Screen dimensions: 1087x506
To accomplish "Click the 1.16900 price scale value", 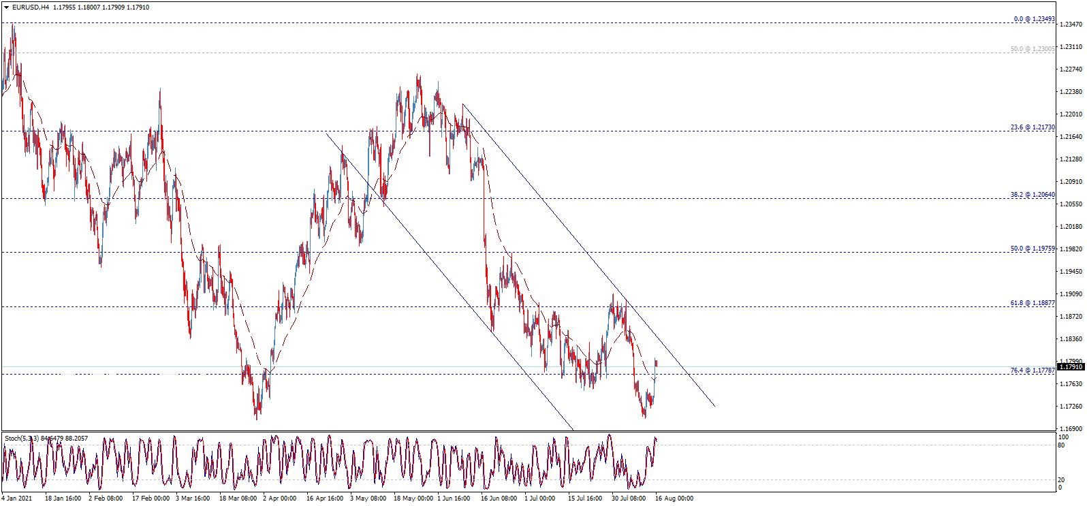I will click(1071, 429).
